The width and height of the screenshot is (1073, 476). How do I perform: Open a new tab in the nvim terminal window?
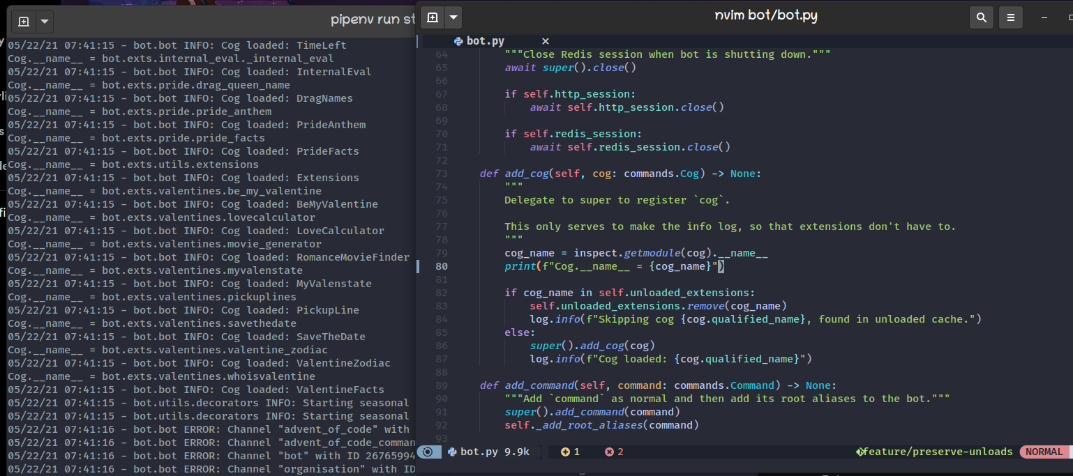[433, 17]
